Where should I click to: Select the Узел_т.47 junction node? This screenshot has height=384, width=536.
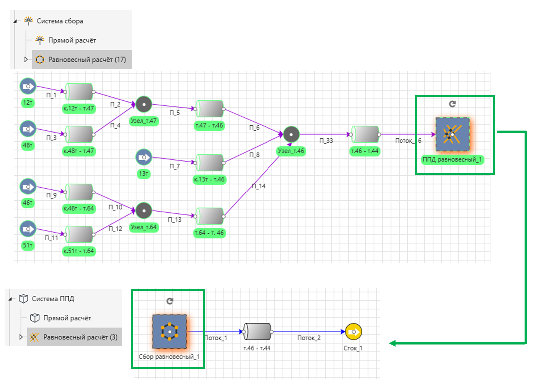144,104
